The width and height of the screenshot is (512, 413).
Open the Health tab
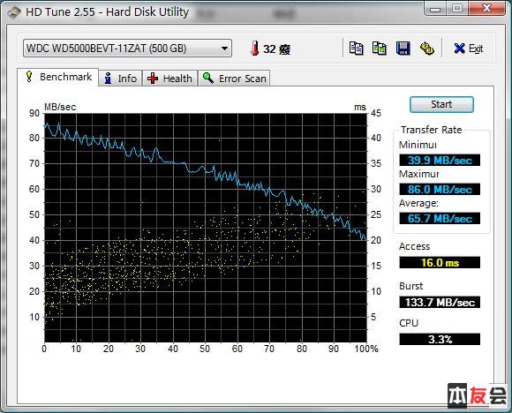tap(169, 79)
